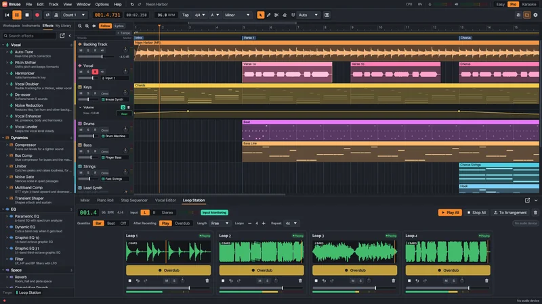Select the pencil draw tool
The image size is (542, 304).
268,15
